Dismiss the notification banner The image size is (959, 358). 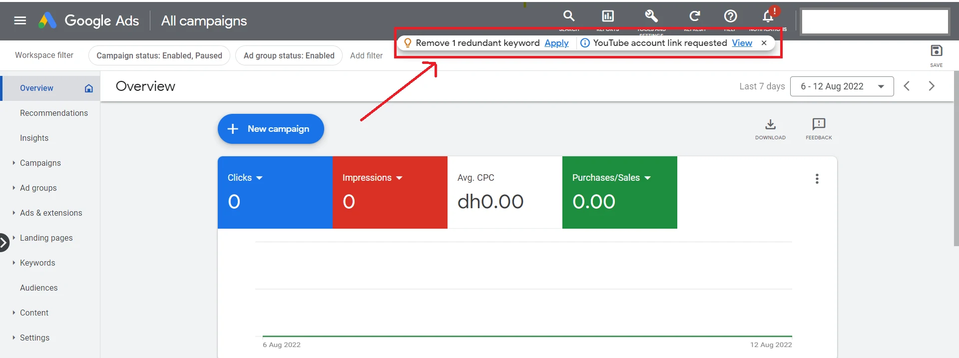coord(764,43)
